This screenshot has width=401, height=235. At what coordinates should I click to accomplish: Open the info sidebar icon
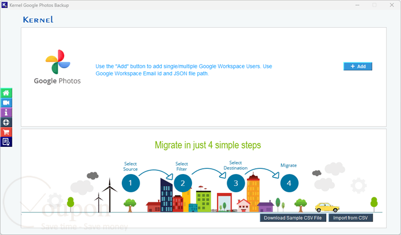click(6, 112)
